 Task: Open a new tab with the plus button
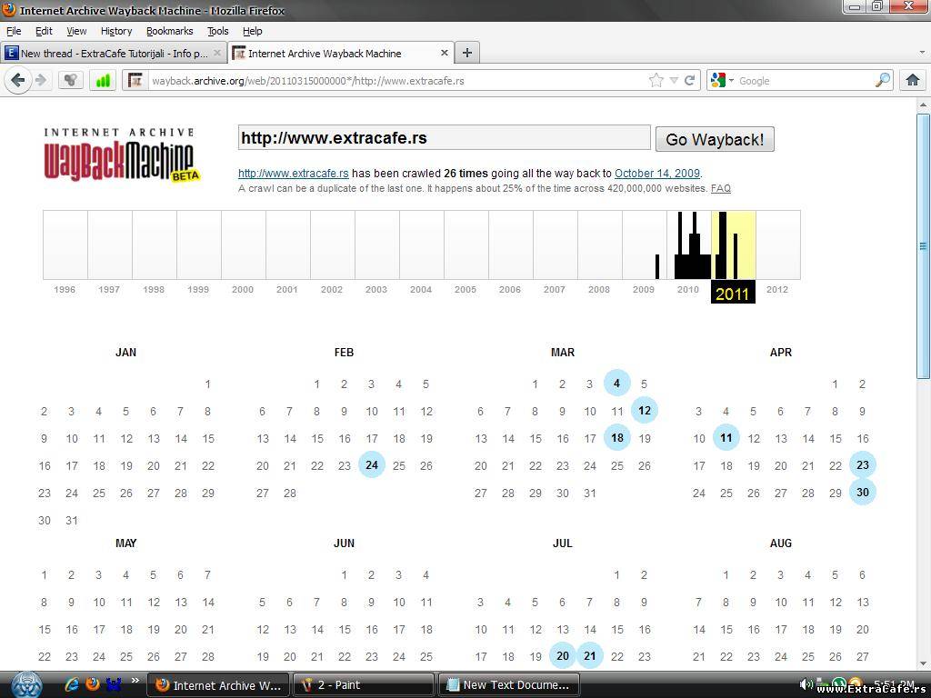click(467, 53)
